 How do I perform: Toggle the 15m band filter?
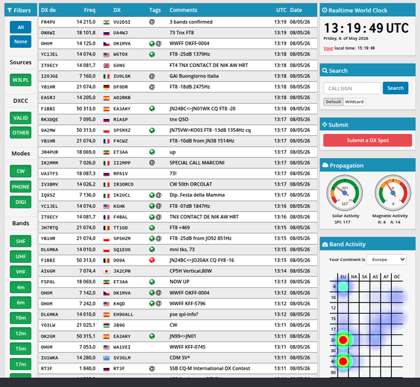point(20,349)
